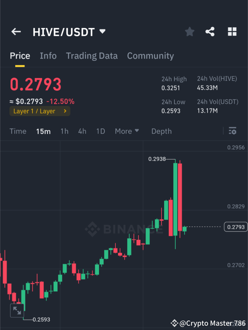Add HIVE/USDT to favorites with star icon
The width and height of the screenshot is (248, 330).
coord(189,32)
